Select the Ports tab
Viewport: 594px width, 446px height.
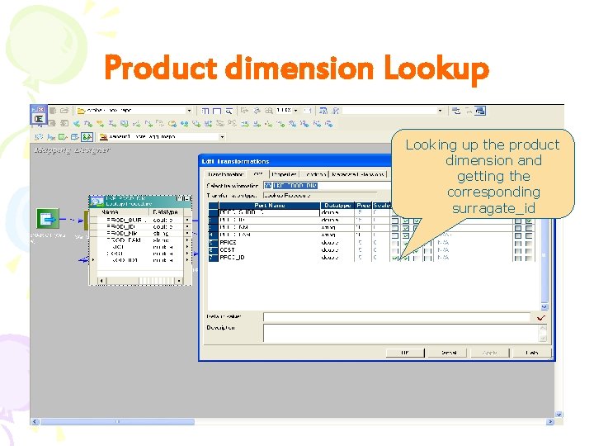258,174
